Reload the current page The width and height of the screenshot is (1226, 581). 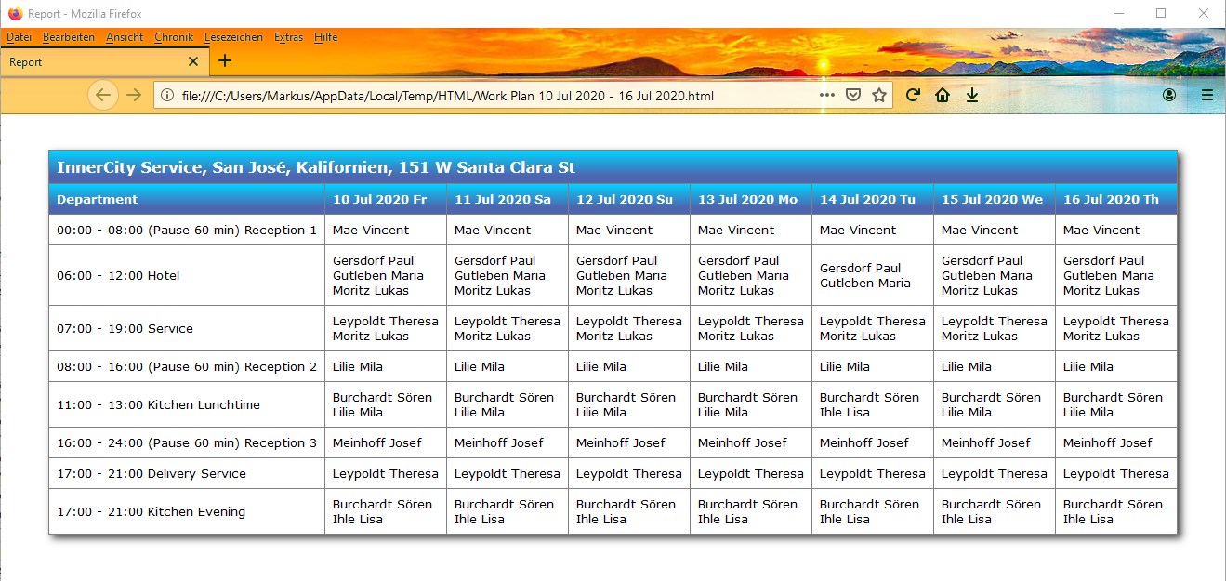[913, 95]
